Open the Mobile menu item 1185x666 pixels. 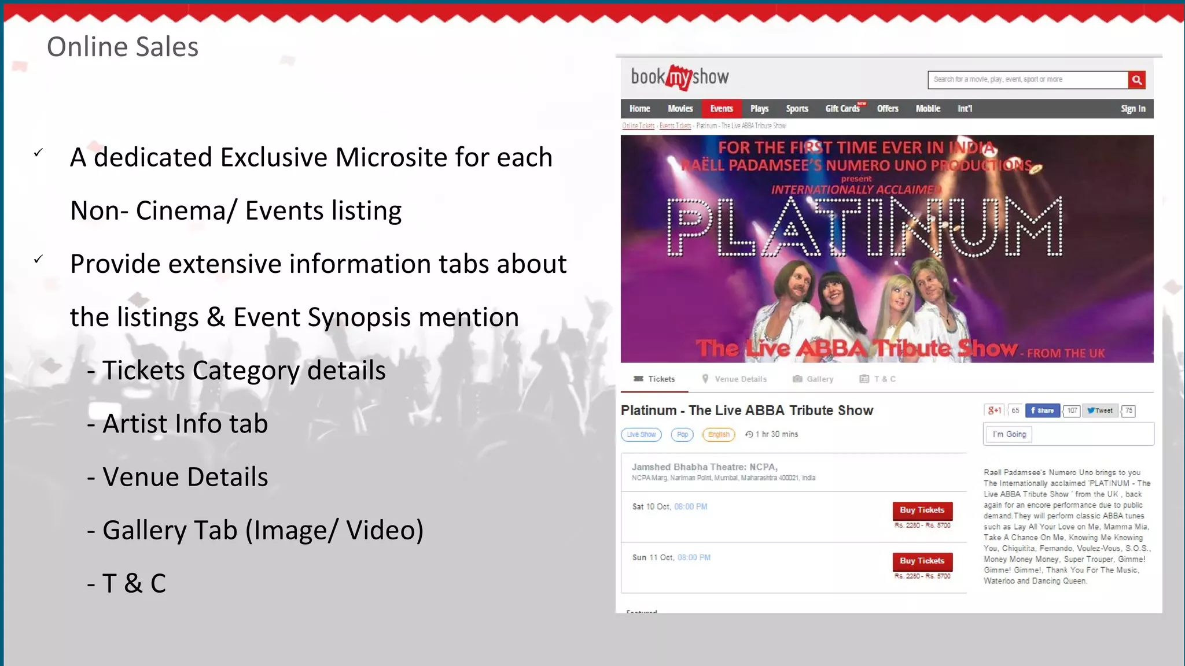[x=928, y=109]
